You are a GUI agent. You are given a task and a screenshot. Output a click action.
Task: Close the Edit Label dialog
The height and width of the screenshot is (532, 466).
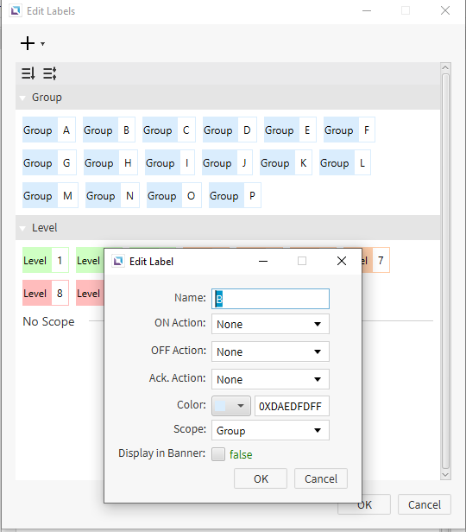pyautogui.click(x=342, y=261)
